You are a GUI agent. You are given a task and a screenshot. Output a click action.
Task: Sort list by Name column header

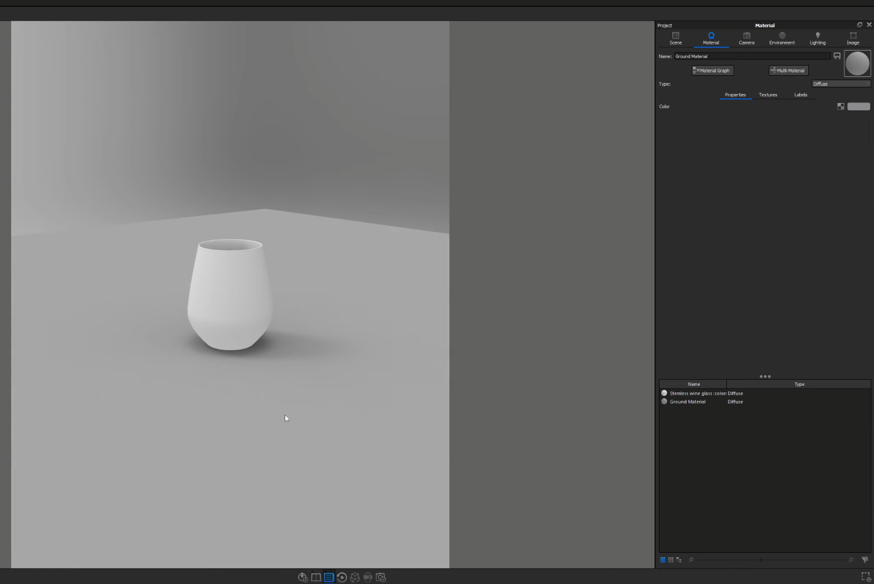click(694, 384)
